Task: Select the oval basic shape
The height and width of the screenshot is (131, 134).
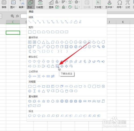Action: [x=39, y=42]
